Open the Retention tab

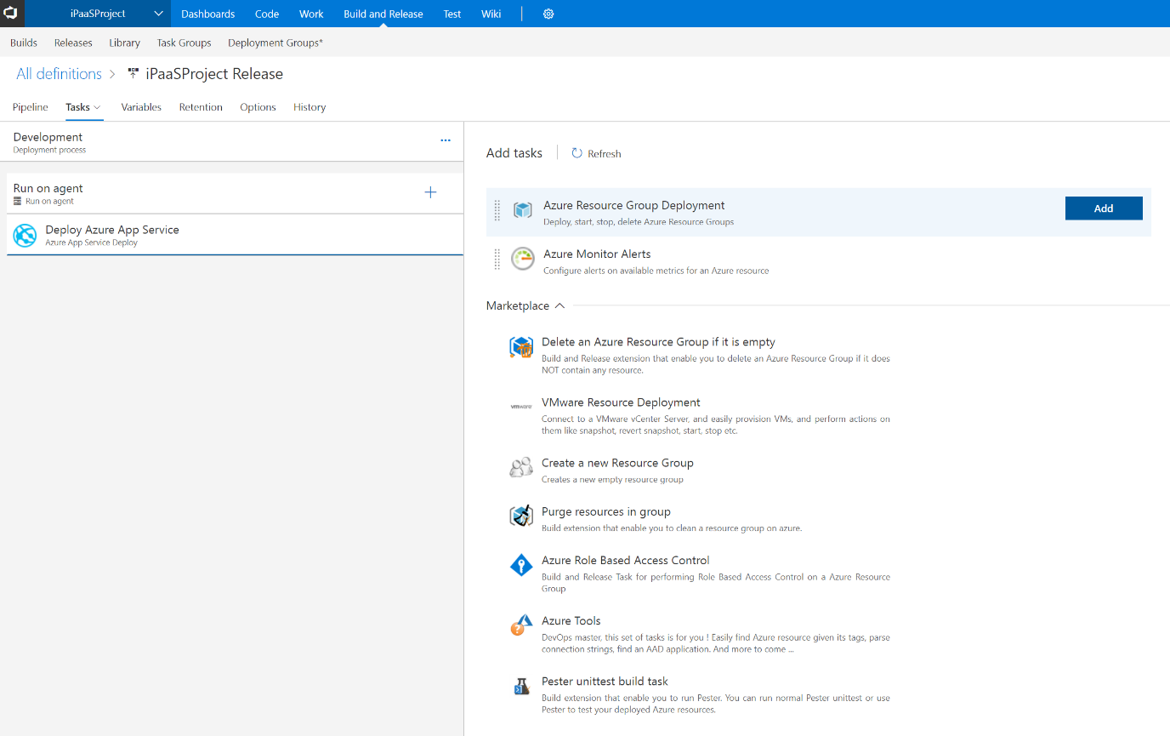coord(201,107)
